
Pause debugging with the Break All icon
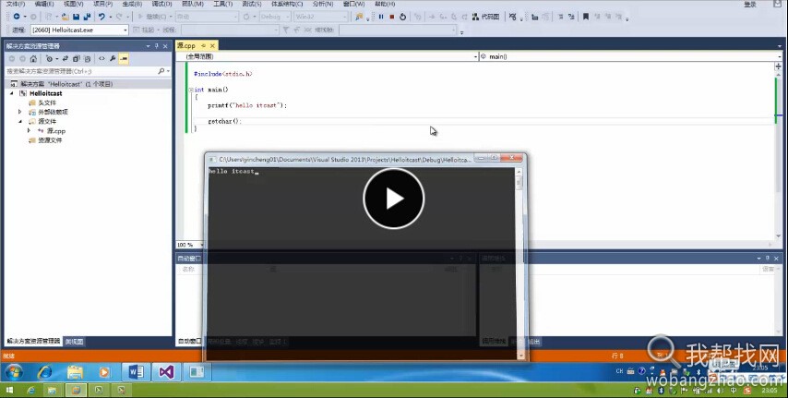tap(381, 17)
